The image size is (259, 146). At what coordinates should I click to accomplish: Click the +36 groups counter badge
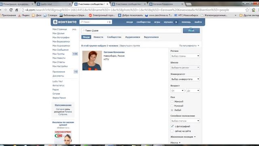pyautogui.click(x=75, y=54)
